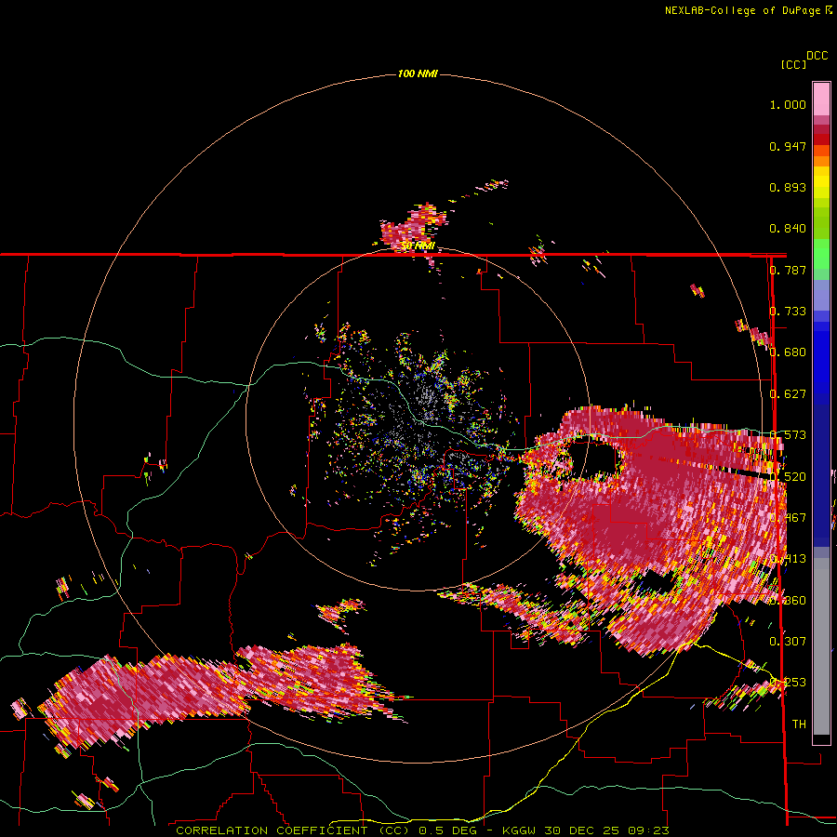Click the TH label at the scale bottom
The width and height of the screenshot is (837, 837).
(x=799, y=724)
